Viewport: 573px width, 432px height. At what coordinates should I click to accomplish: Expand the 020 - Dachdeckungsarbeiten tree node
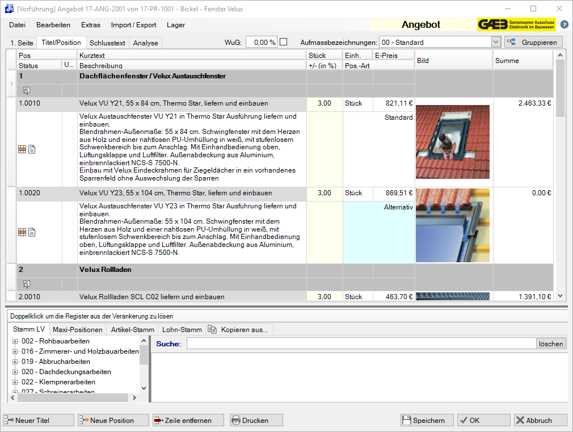click(x=15, y=372)
